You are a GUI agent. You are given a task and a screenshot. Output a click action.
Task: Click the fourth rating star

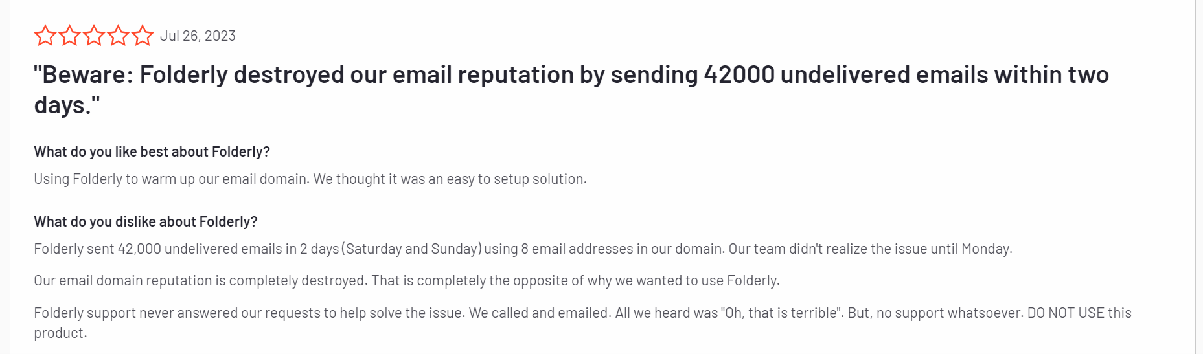point(119,36)
